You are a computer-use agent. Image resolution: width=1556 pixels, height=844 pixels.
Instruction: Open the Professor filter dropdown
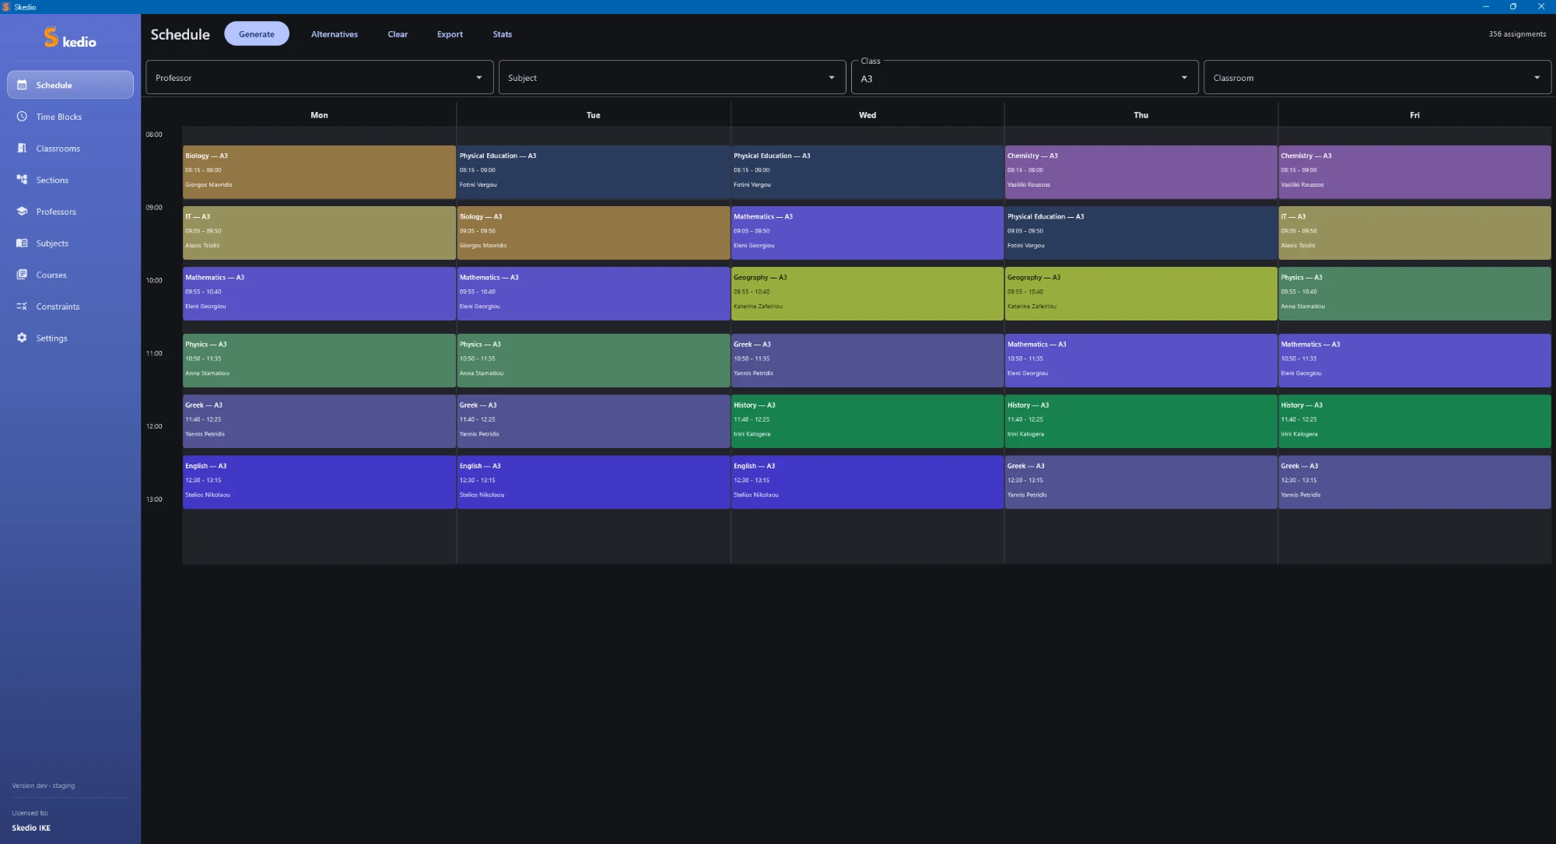319,78
